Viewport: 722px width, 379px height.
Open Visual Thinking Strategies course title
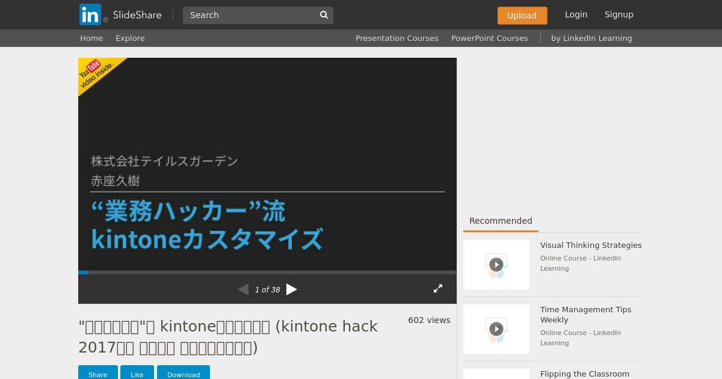tap(591, 245)
